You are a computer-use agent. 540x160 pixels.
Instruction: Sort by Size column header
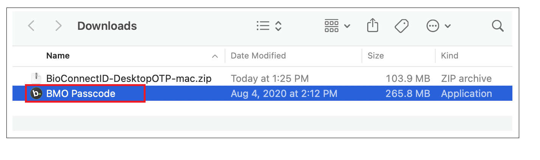376,56
